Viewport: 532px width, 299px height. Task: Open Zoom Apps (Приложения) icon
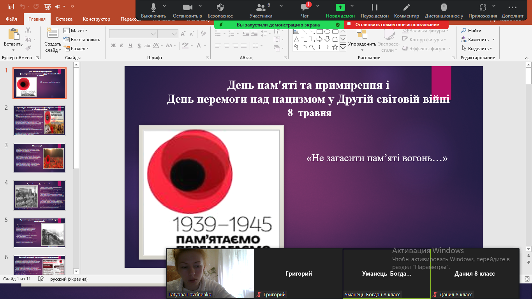(483, 7)
